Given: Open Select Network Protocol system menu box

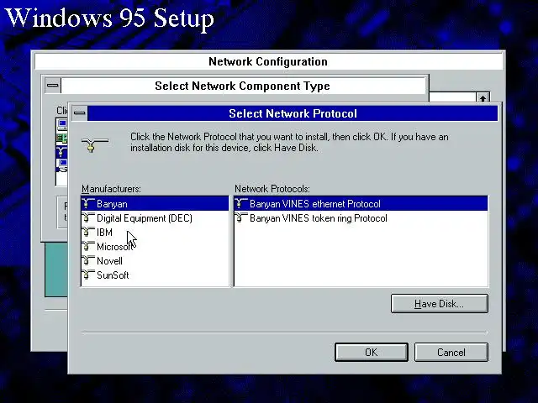Looking at the screenshot, I should (80, 113).
